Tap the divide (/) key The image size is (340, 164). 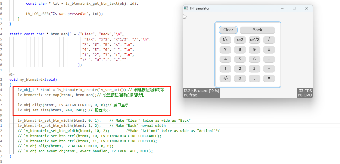click(269, 40)
